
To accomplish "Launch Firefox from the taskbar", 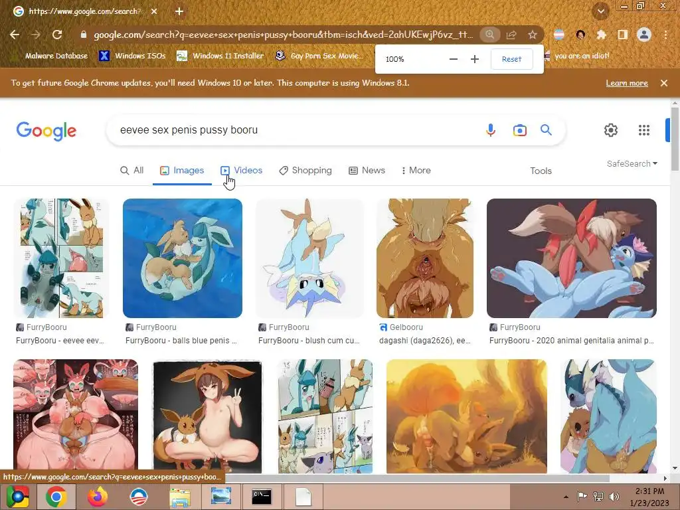I will [x=98, y=497].
